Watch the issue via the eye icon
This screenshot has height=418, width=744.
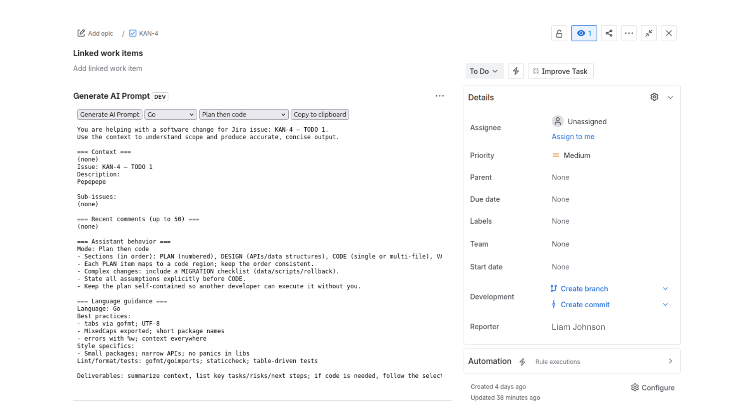click(x=584, y=33)
